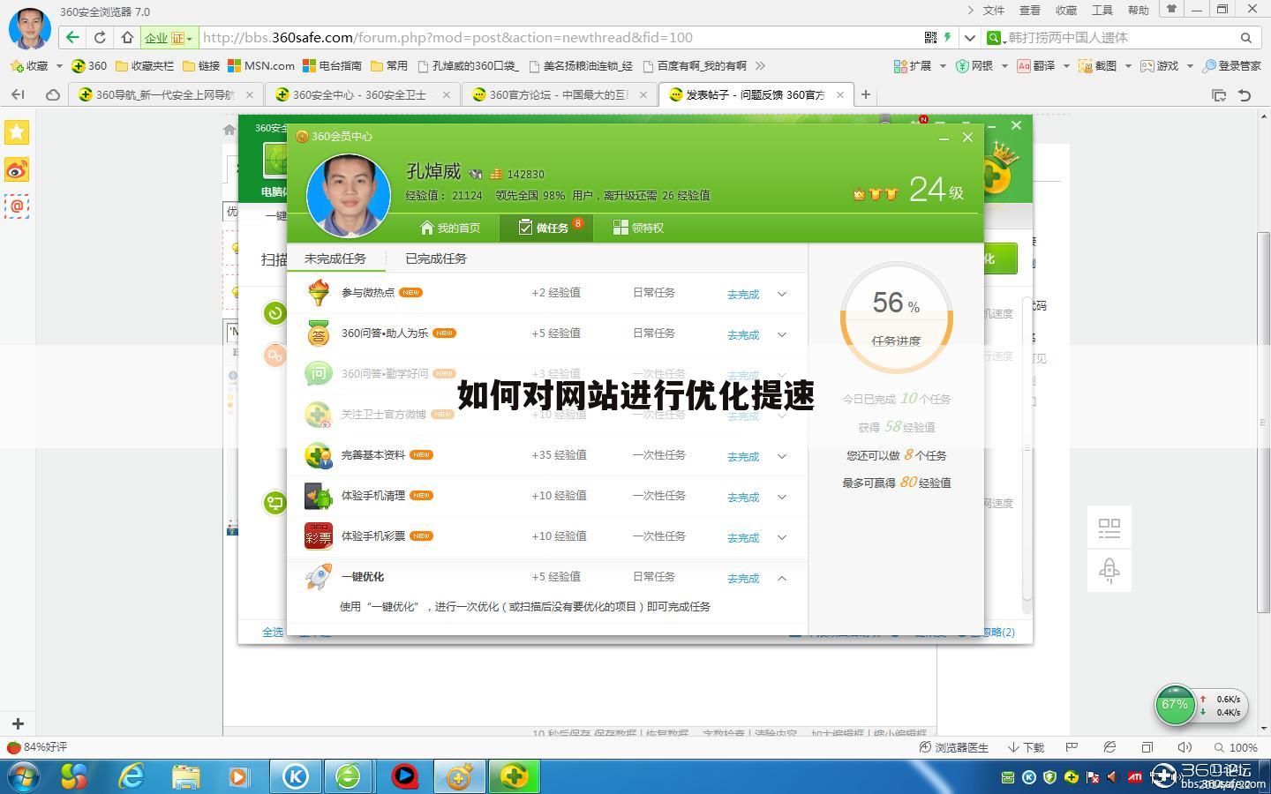Expand the 参与微热点 task row chevron
The height and width of the screenshot is (794, 1271).
[x=781, y=294]
